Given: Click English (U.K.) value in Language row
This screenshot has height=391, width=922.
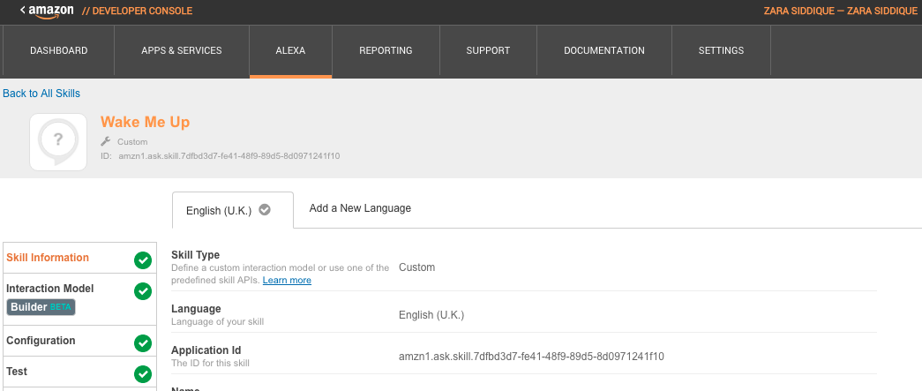Looking at the screenshot, I should 431,315.
